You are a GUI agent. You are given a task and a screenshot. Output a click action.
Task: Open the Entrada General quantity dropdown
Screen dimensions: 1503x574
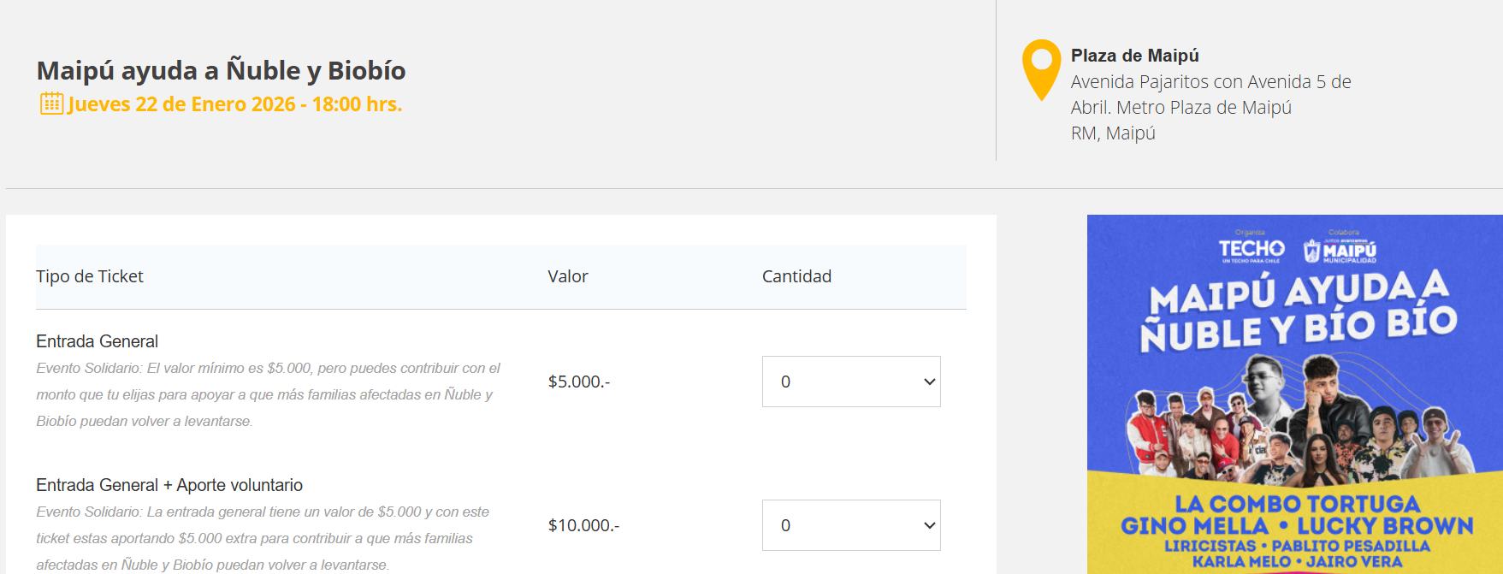pyautogui.click(x=850, y=382)
